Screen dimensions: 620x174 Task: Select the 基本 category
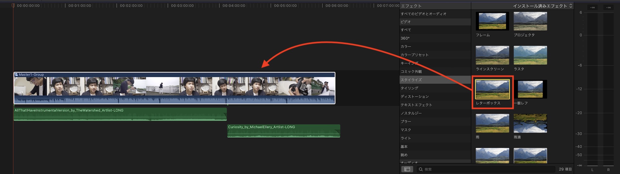435,147
